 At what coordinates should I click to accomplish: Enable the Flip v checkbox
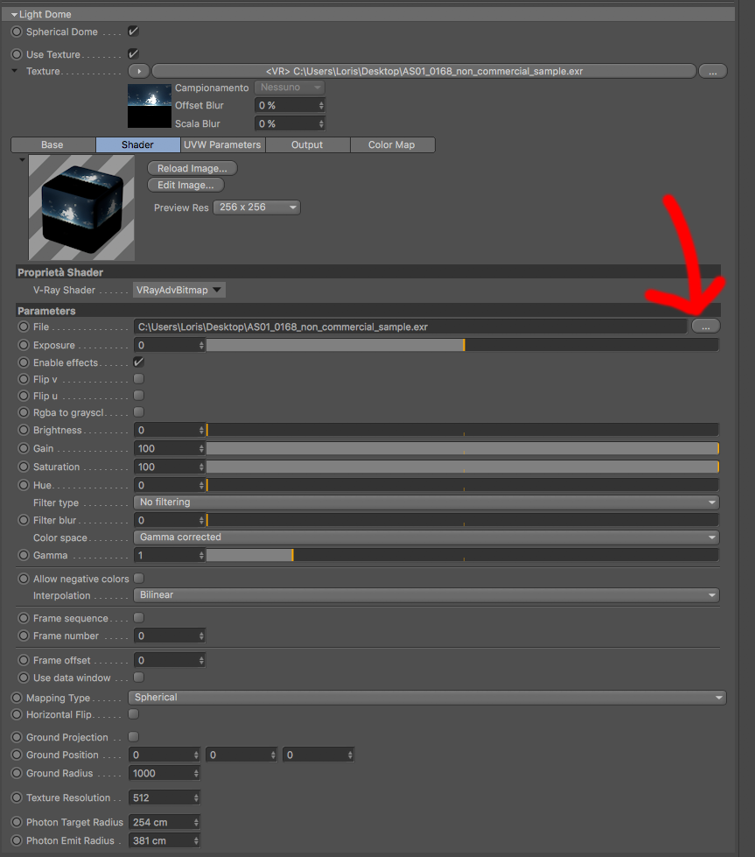pos(139,379)
